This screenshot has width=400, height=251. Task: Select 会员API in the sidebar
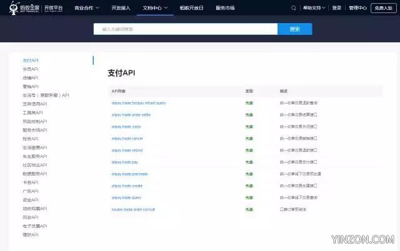(31, 69)
